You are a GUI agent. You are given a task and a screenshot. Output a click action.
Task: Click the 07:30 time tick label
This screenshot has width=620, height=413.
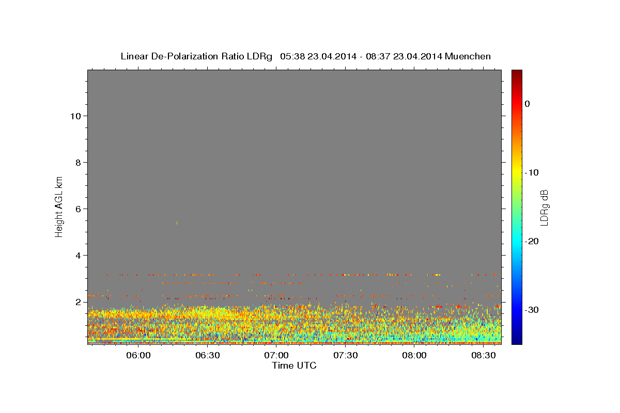pos(346,356)
